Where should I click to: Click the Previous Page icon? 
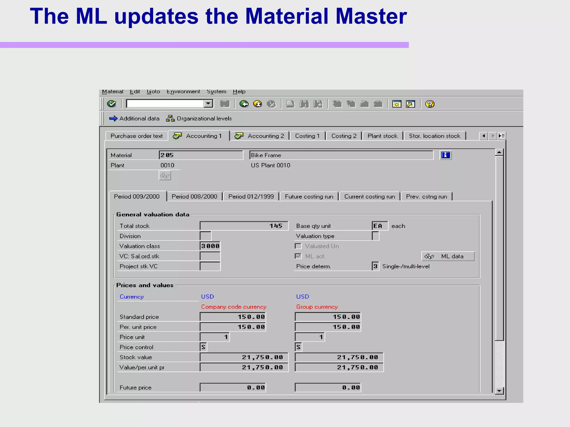pos(351,104)
